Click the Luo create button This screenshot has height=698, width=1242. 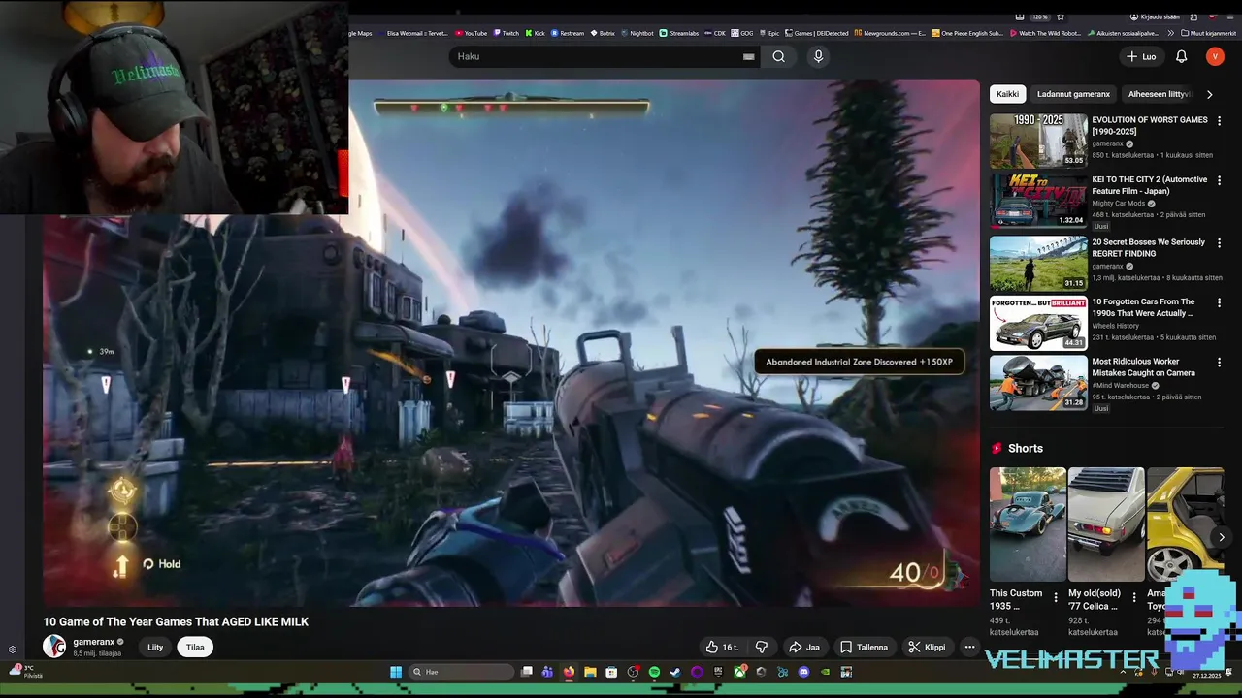pos(1141,57)
